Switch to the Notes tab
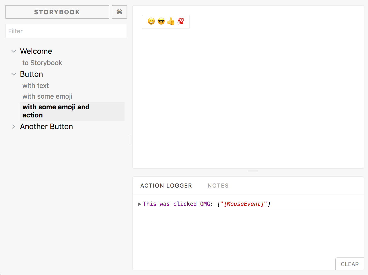The image size is (368, 275). (x=218, y=186)
